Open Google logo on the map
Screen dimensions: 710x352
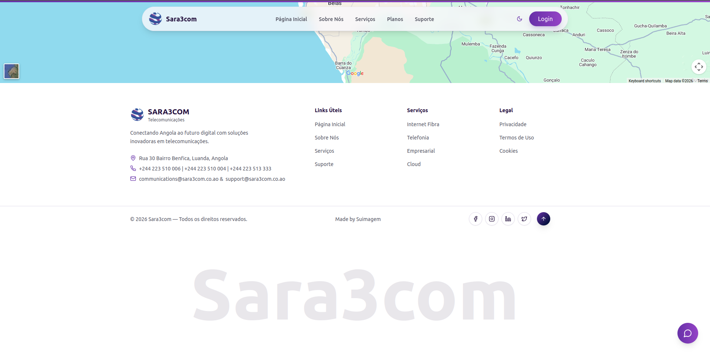(355, 73)
